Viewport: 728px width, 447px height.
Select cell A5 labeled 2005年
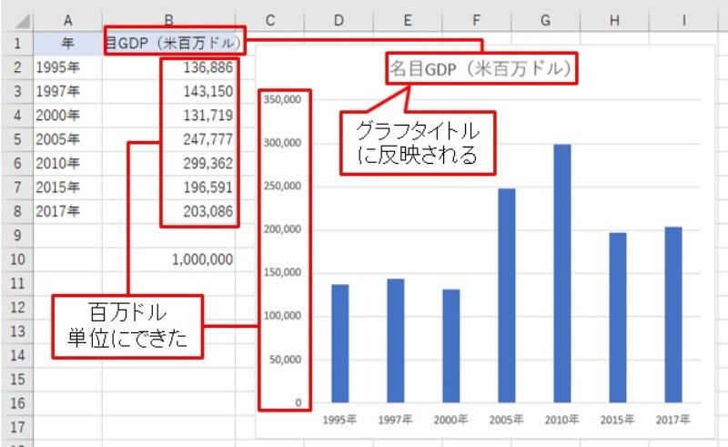[68, 139]
